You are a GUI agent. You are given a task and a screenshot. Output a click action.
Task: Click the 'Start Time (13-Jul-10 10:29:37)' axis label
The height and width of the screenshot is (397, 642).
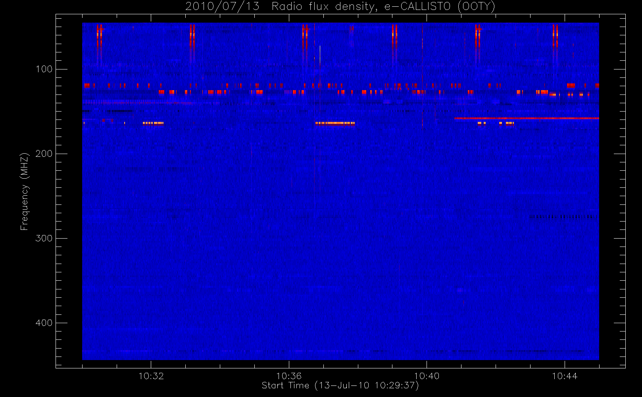[340, 385]
